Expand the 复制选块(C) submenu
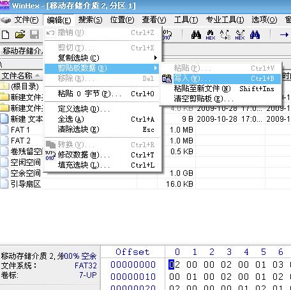Image resolution: width=291 pixels, height=290 pixels. point(101,58)
